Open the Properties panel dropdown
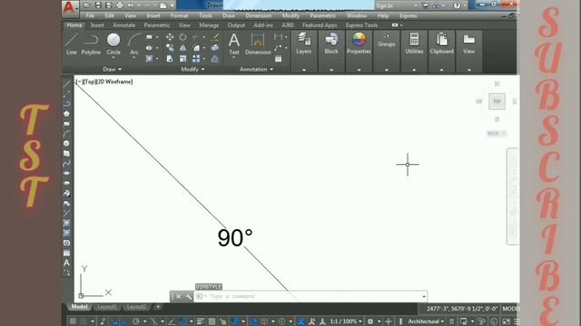Screen dimensions: 581x326 359,70
